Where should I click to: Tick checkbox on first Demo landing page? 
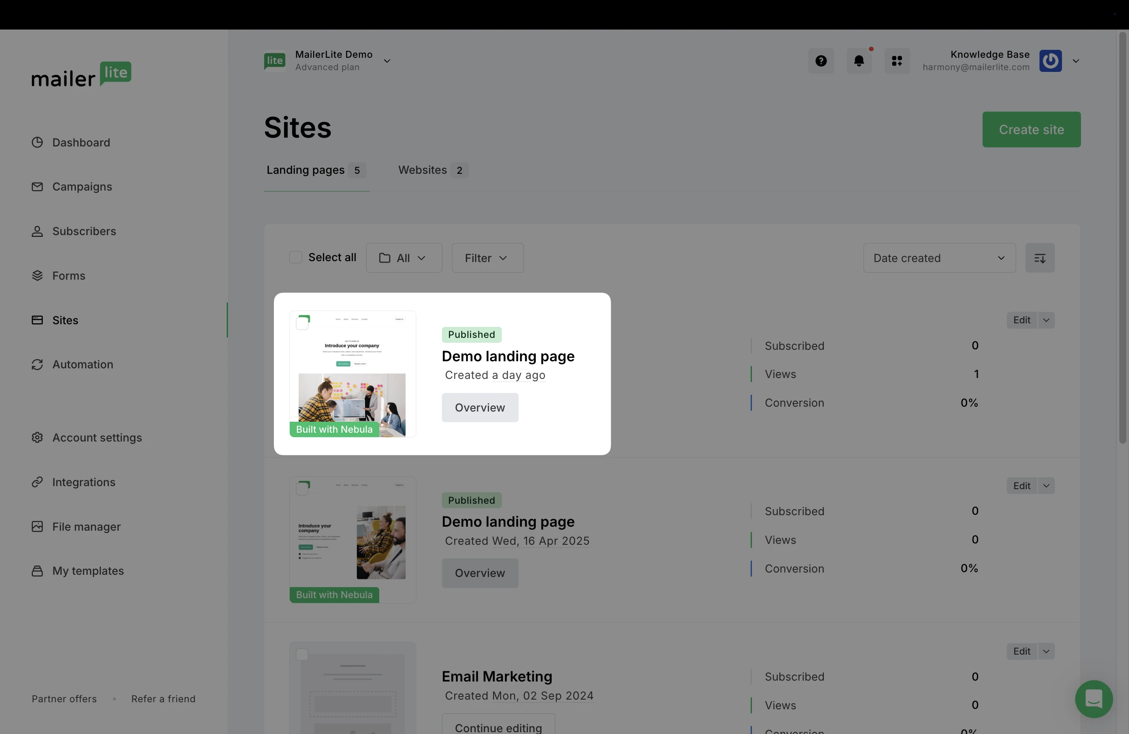(x=302, y=324)
